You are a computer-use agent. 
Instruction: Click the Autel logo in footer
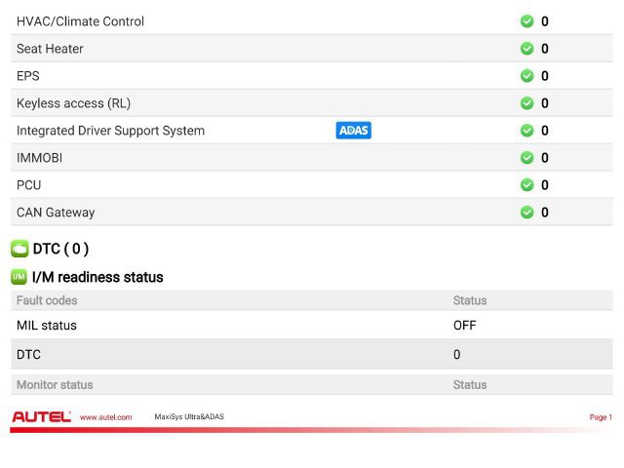pos(41,416)
